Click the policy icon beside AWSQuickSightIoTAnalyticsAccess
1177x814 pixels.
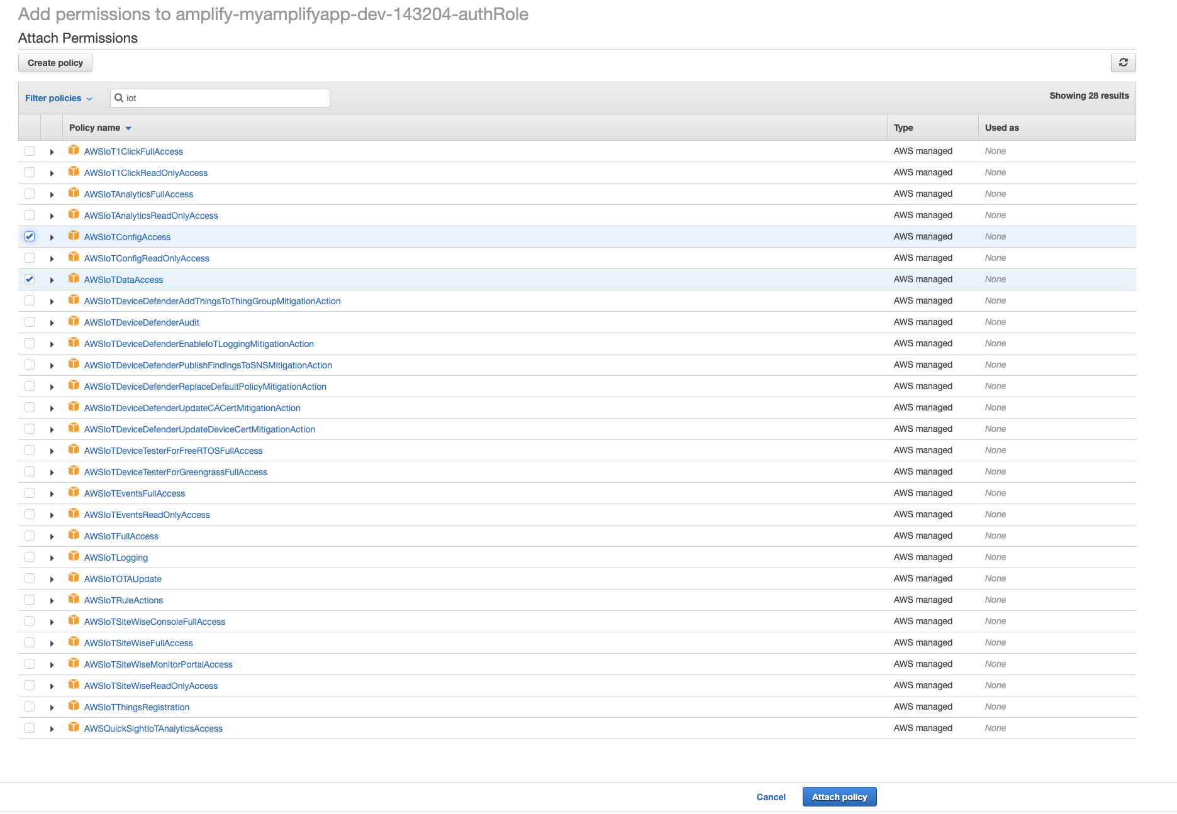[x=74, y=727]
